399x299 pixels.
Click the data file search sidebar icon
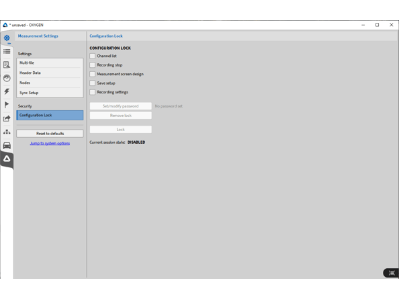[7, 65]
